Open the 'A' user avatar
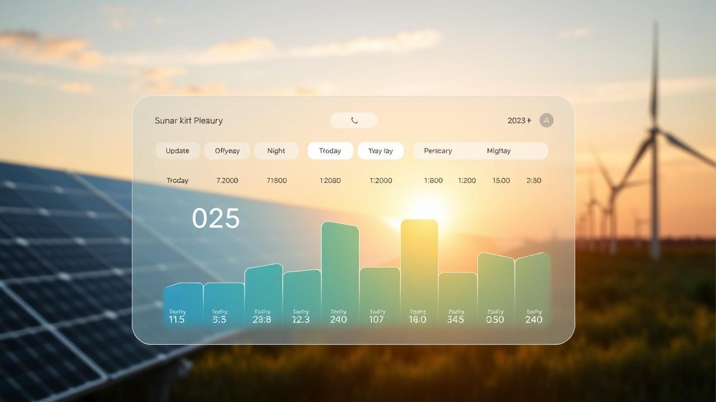 (547, 120)
